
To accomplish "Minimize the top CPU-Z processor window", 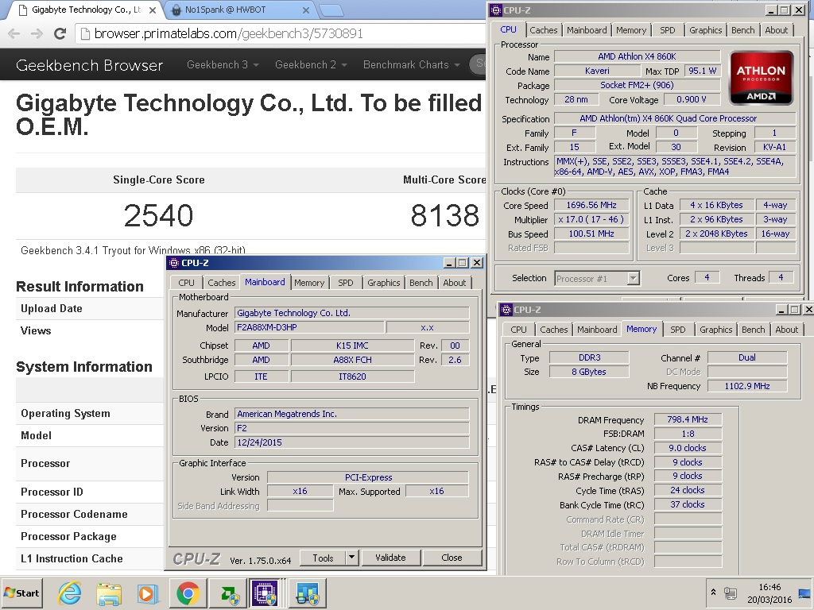I will [771, 10].
